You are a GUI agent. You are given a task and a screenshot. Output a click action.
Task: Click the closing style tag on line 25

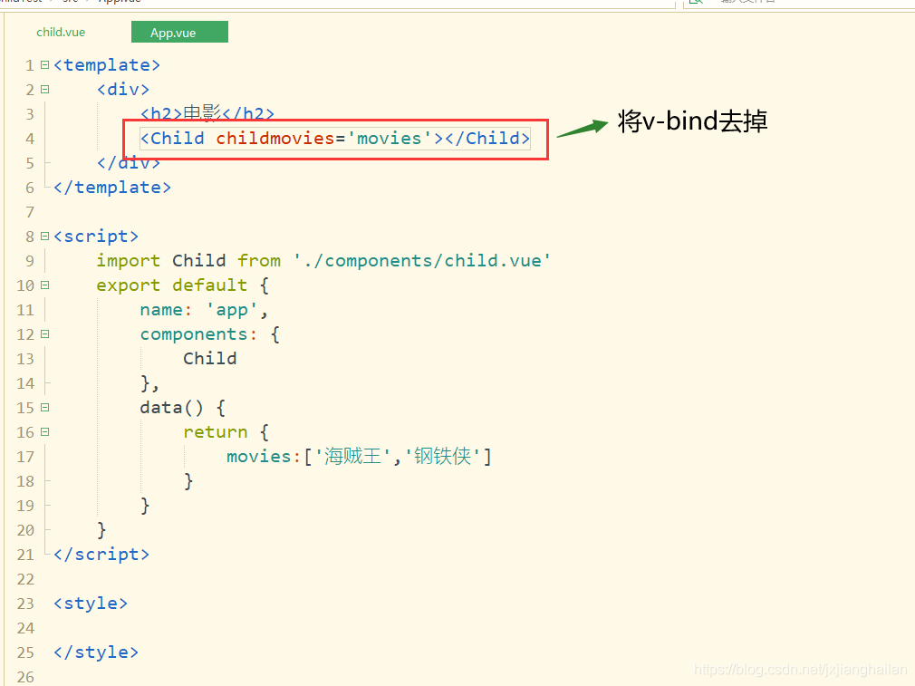(x=96, y=652)
